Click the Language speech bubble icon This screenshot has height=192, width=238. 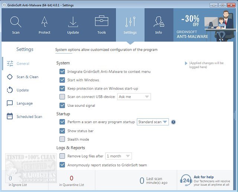click(x=10, y=103)
